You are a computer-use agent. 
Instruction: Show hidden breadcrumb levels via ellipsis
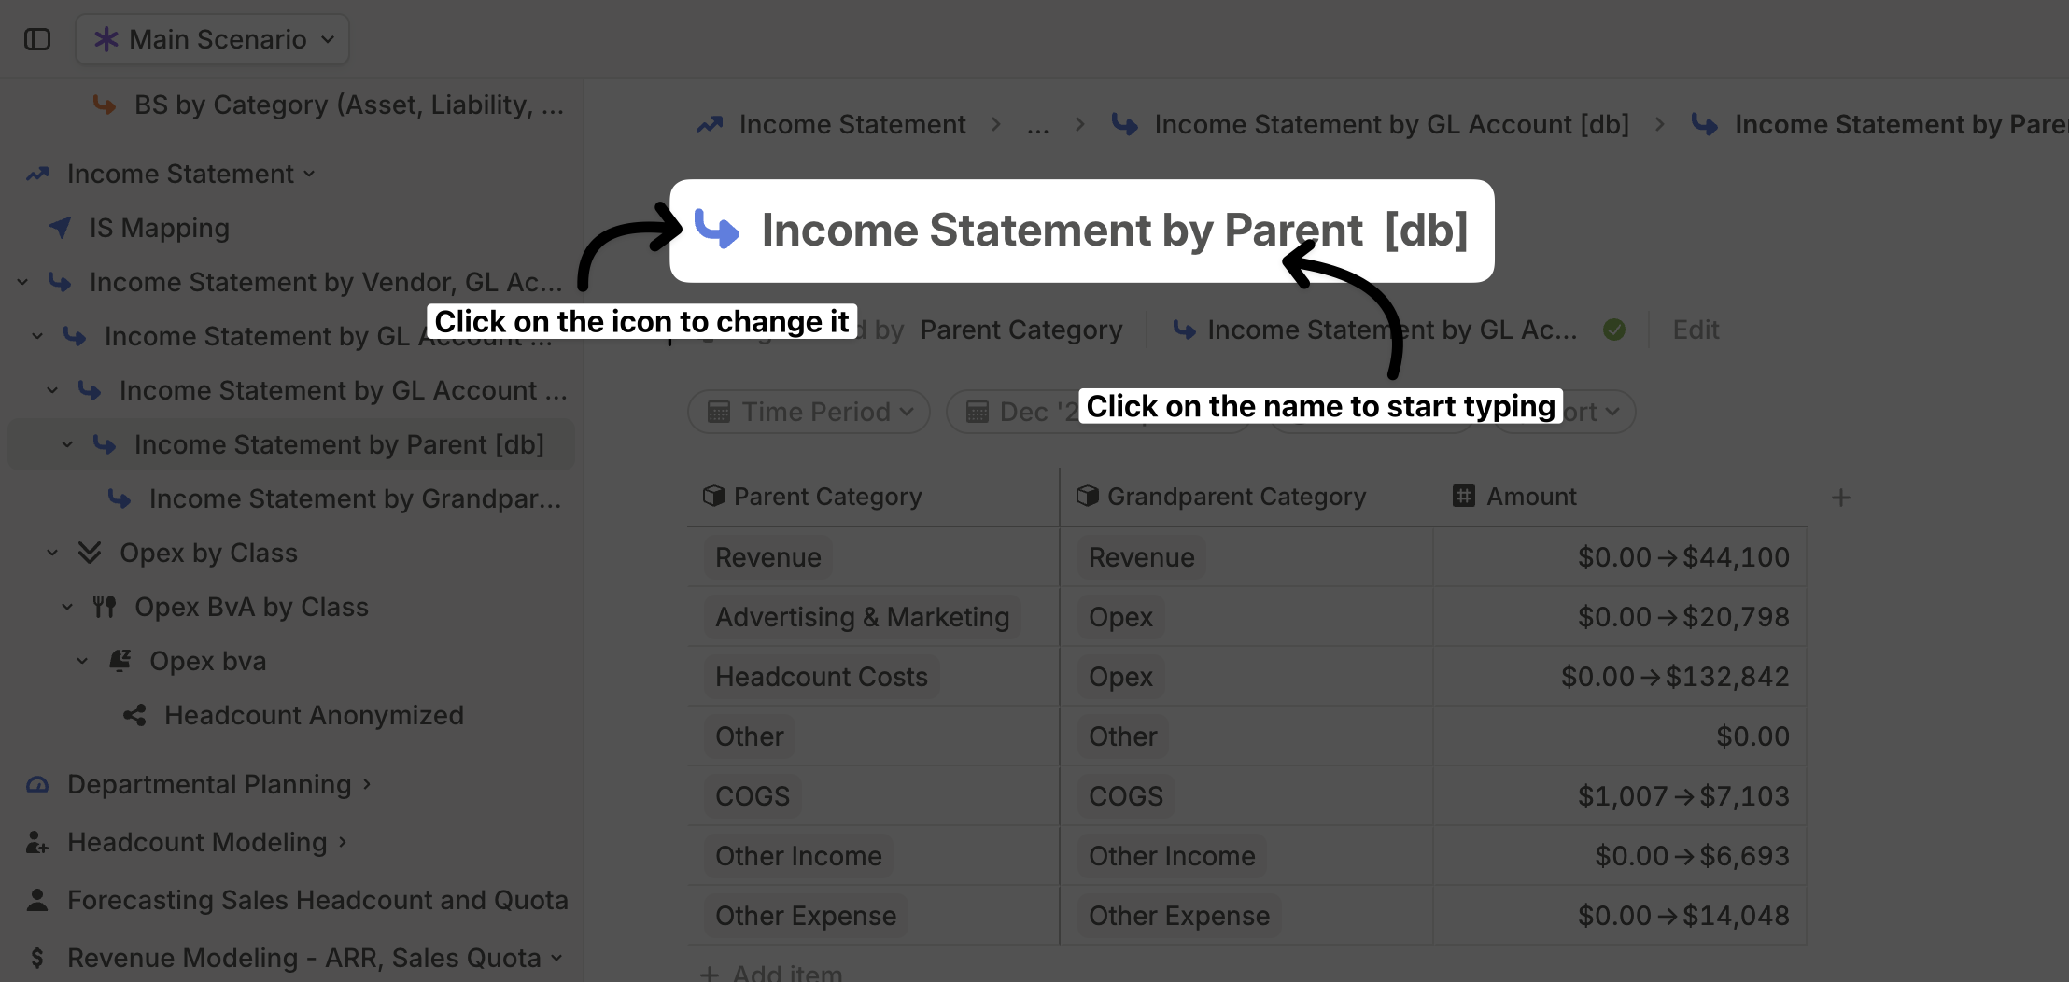click(1037, 124)
